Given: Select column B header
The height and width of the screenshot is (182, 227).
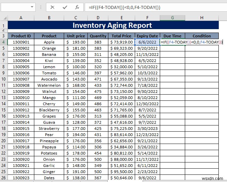Looking at the screenshot, I should click(49, 18).
